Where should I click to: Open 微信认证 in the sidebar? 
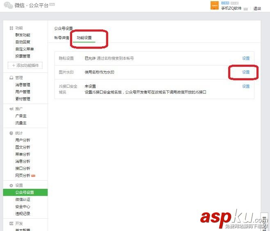click(23, 199)
